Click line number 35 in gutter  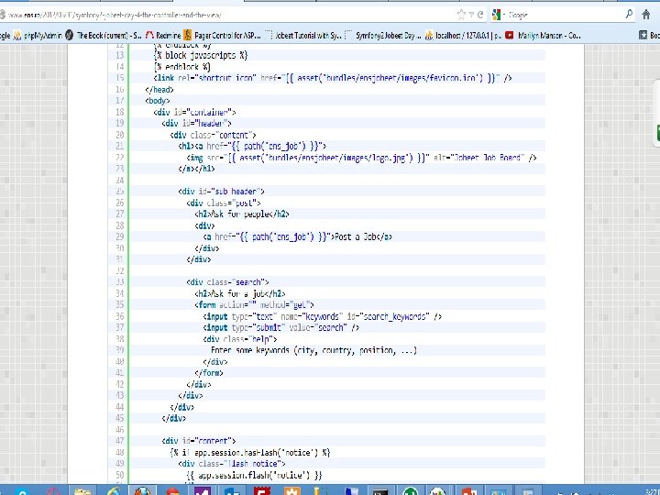[x=119, y=304]
